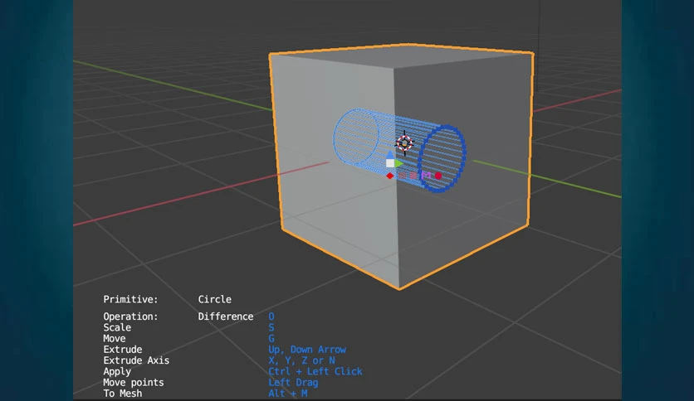Click the 'Alt + M' shortcut text
Screen dimensions: 694x401
pyautogui.click(x=288, y=394)
